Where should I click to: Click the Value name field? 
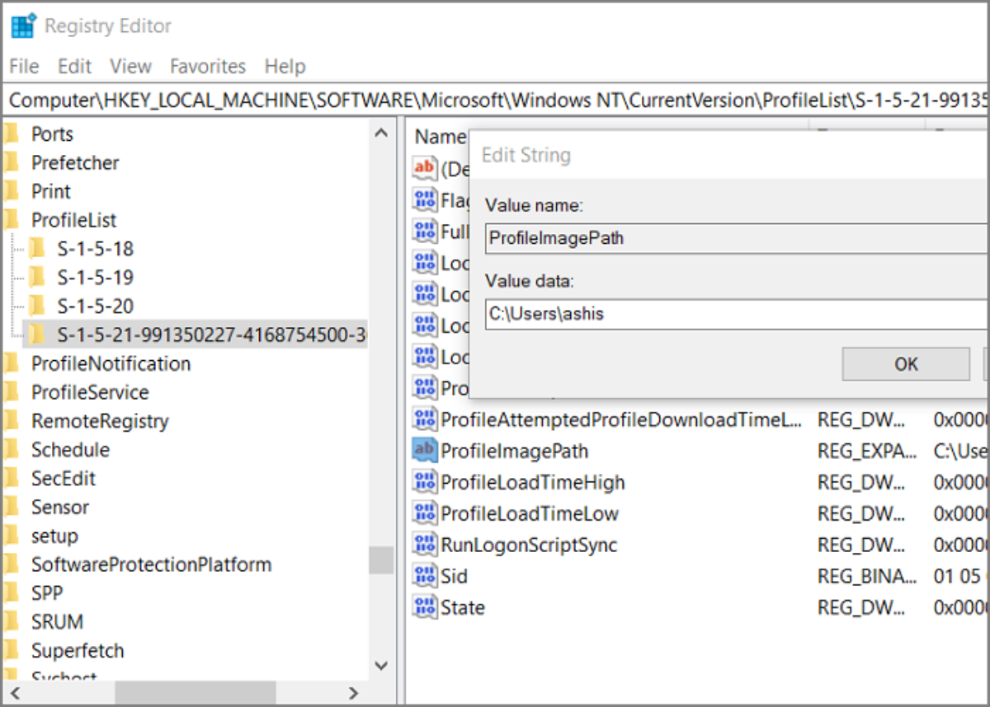coord(734,238)
